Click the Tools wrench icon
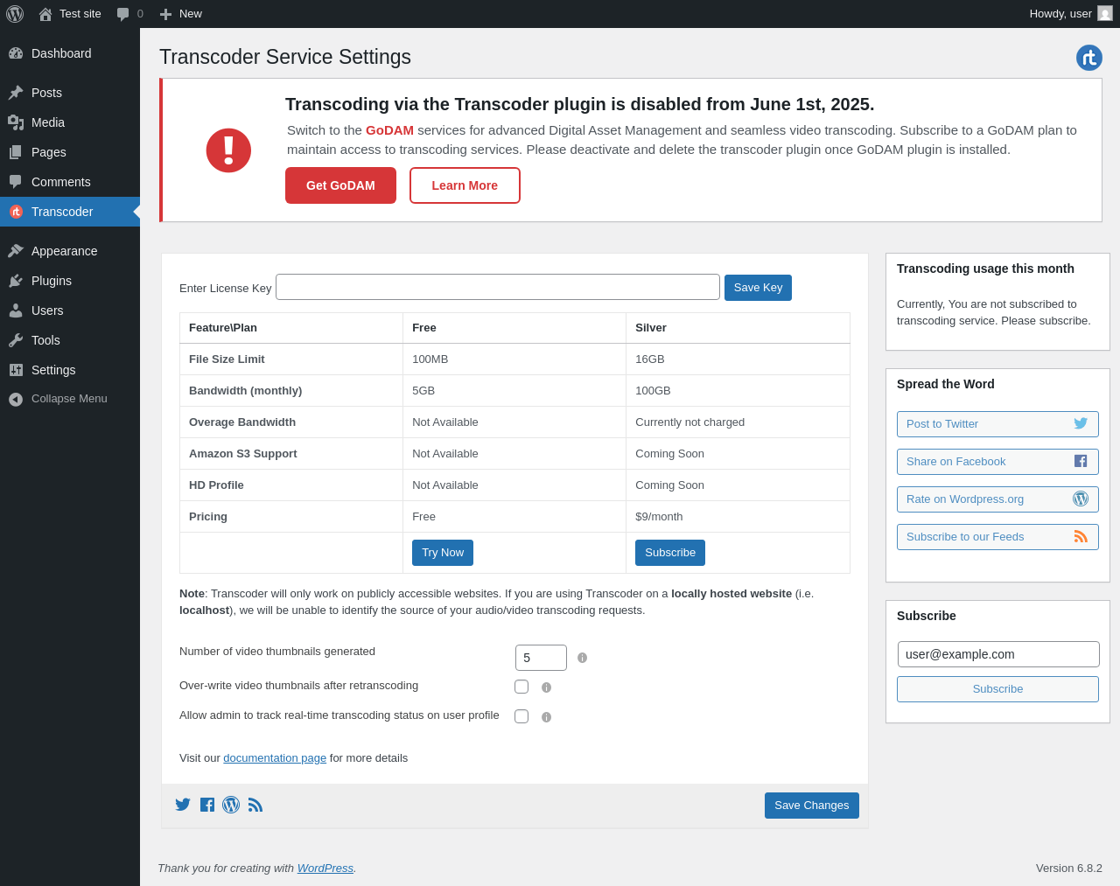 coord(16,340)
